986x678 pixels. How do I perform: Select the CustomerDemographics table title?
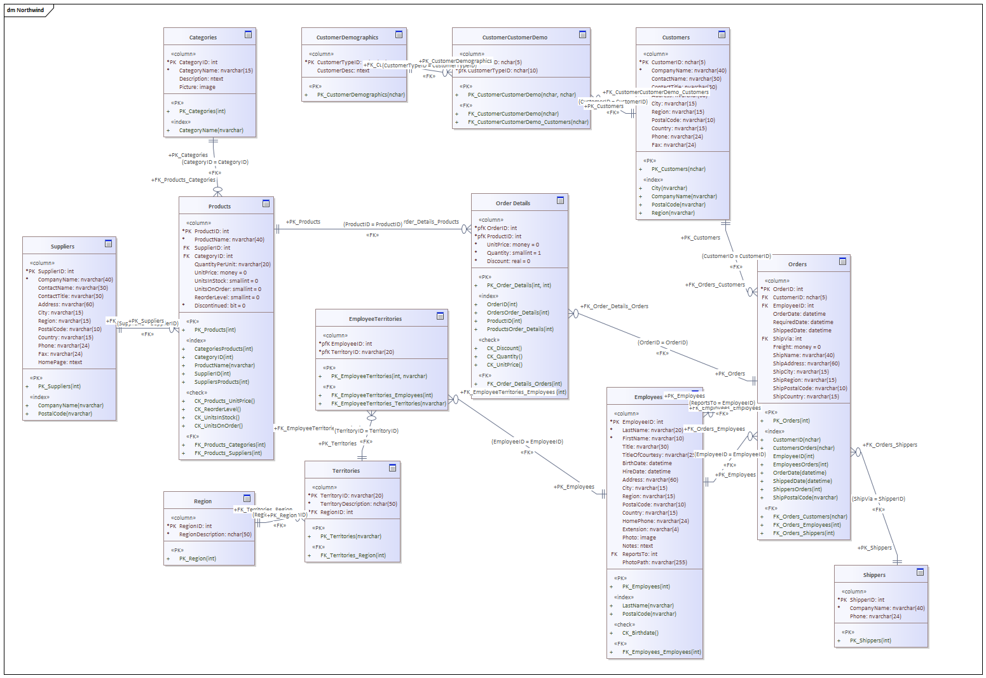(x=347, y=37)
